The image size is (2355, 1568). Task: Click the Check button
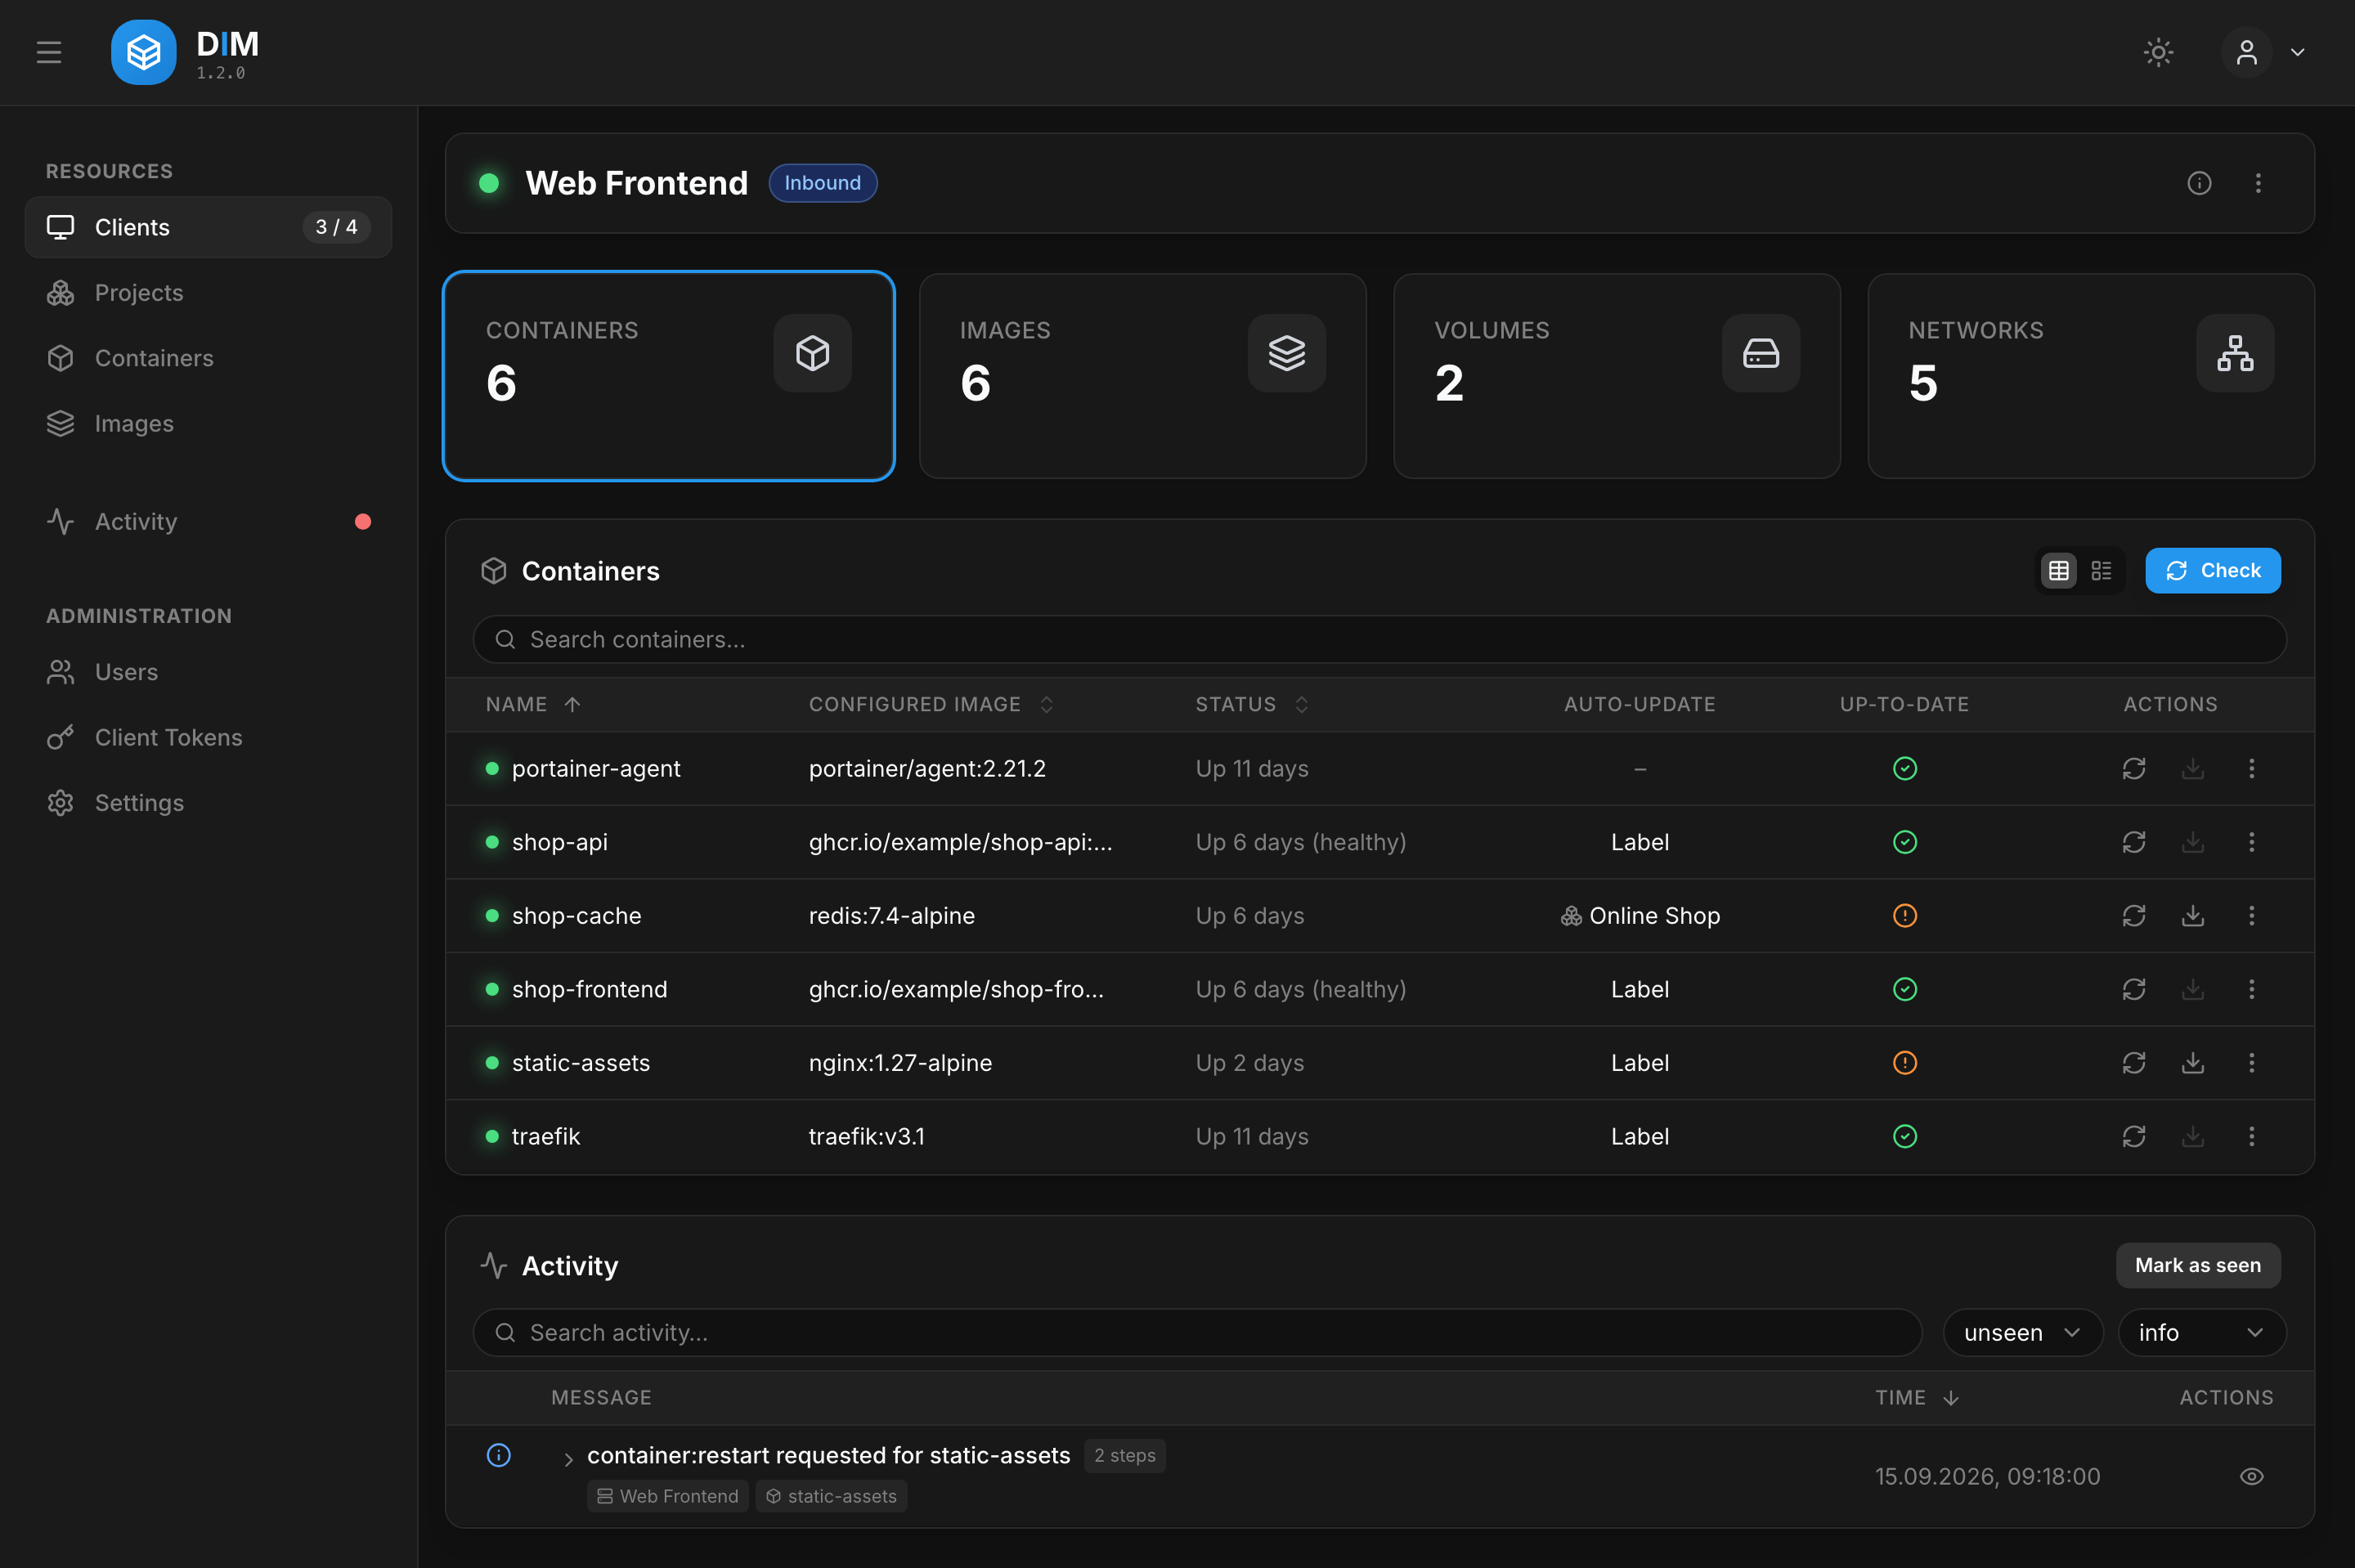[x=2212, y=570]
